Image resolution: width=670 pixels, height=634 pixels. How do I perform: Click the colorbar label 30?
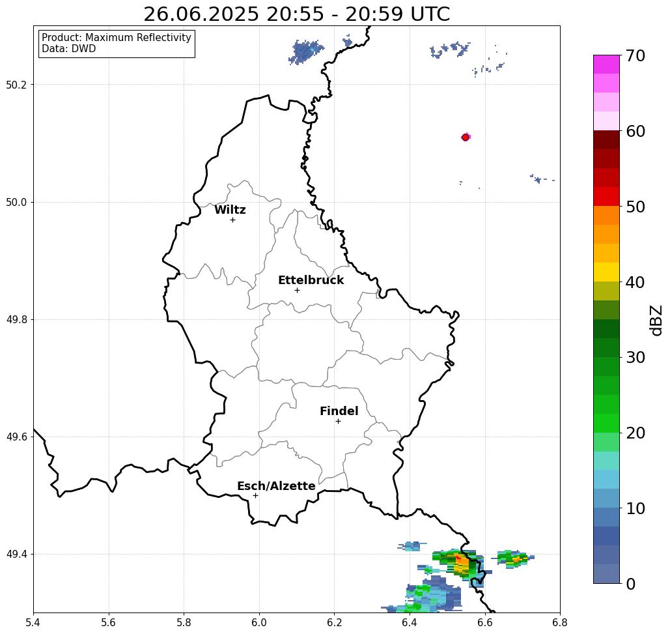635,358
